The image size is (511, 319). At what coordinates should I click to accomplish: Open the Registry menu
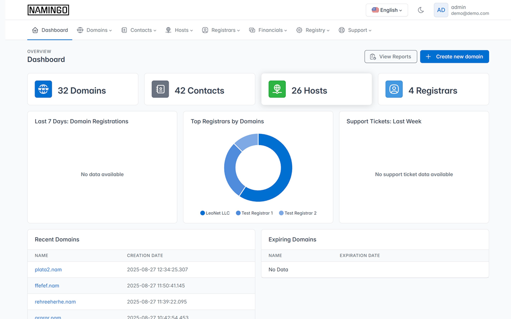313,30
